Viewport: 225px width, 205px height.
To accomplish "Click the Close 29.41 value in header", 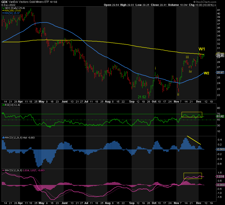I will point(159,5).
